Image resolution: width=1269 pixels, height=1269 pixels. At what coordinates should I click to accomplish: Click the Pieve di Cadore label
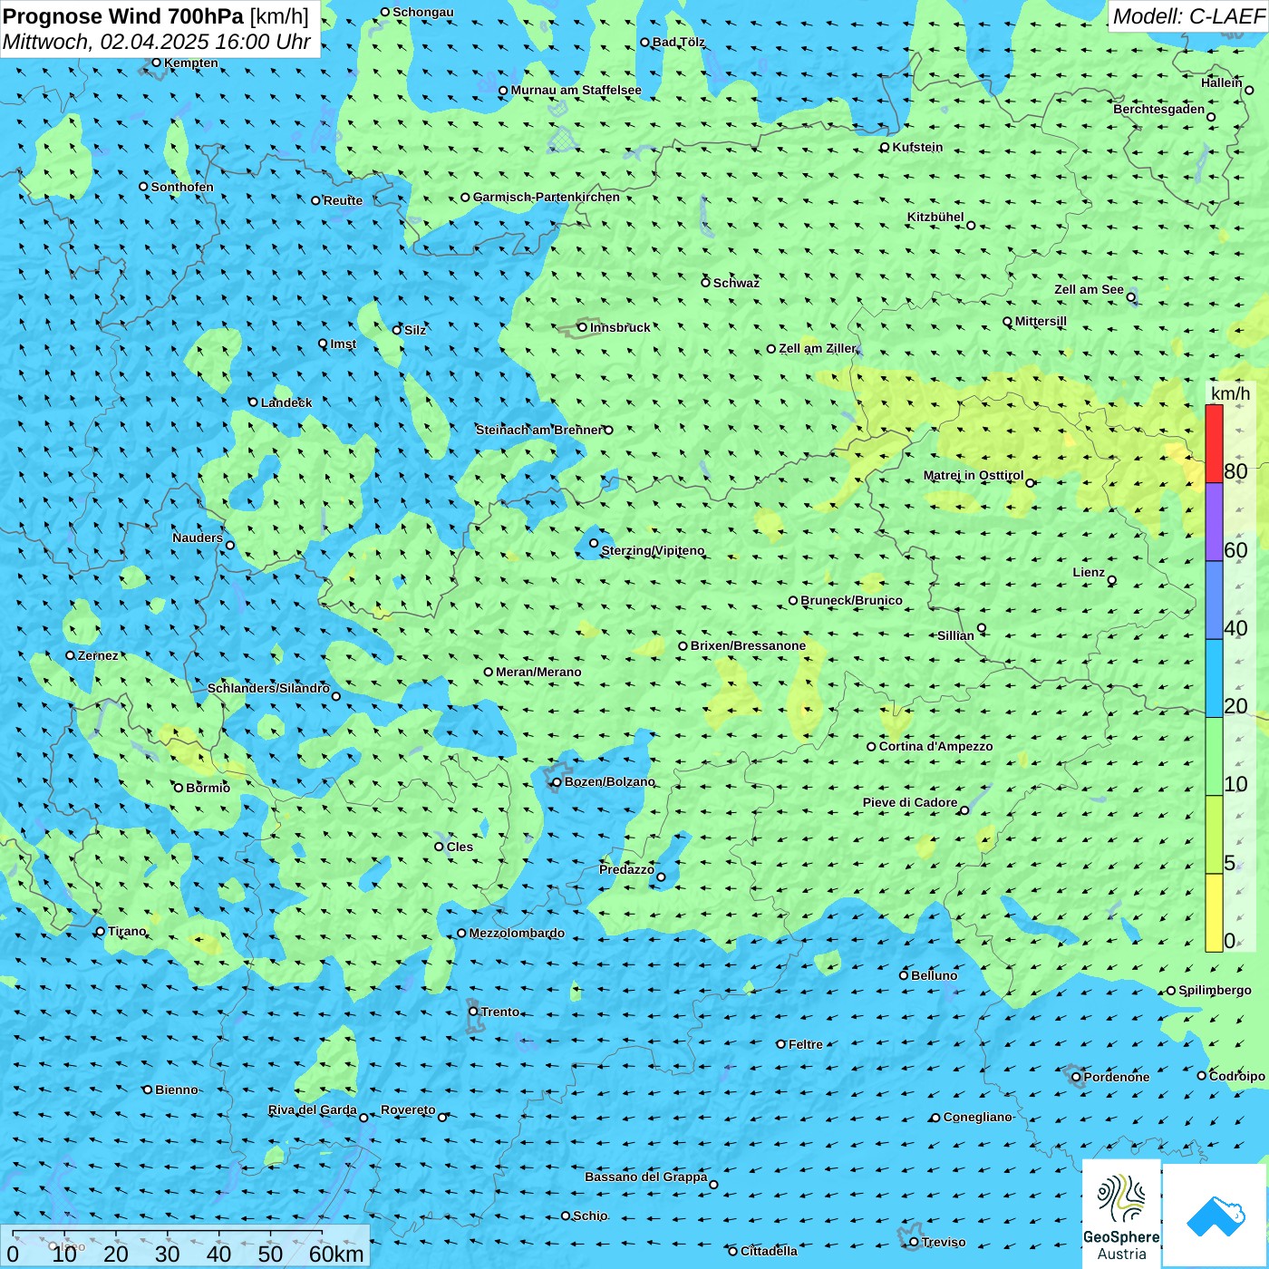point(910,802)
